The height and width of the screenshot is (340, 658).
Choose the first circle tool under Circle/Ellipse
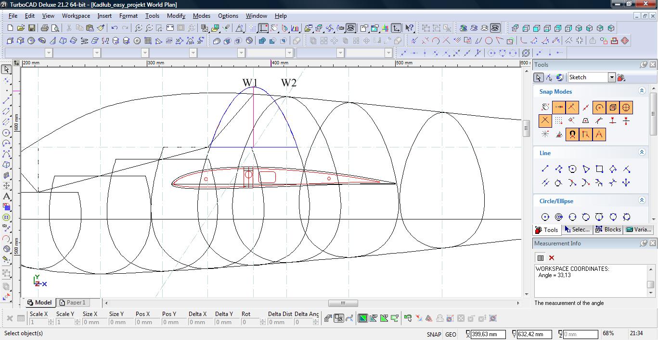coord(545,217)
